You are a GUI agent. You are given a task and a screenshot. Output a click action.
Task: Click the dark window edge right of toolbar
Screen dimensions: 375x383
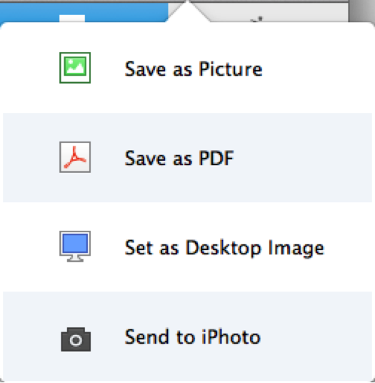pyautogui.click(x=362, y=12)
